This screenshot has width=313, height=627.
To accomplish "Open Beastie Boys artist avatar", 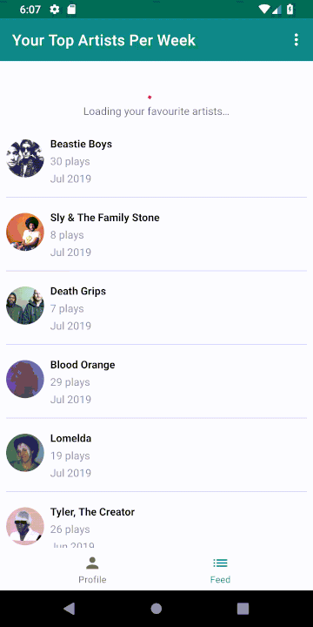I will pos(25,158).
